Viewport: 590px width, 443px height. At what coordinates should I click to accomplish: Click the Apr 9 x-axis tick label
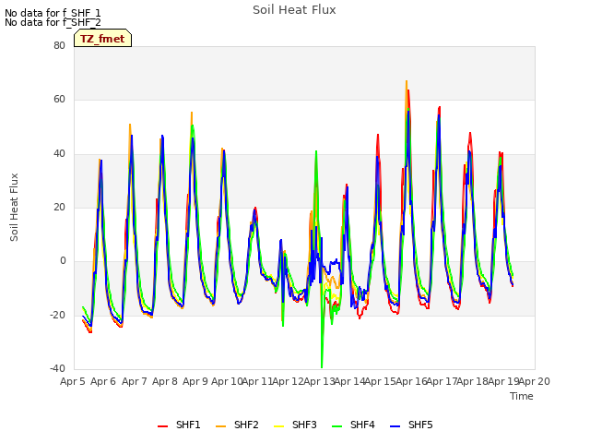click(x=195, y=381)
